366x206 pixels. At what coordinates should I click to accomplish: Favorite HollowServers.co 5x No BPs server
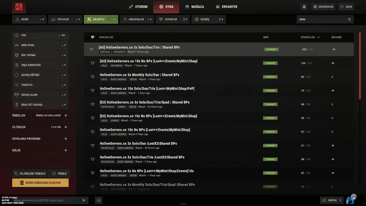point(93,173)
